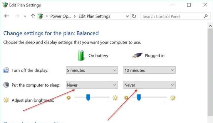The image size is (213, 123).
Task: Click the Plugged in brightness slider handle
Action: point(139,97)
